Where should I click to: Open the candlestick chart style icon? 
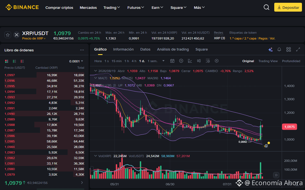click(199, 61)
